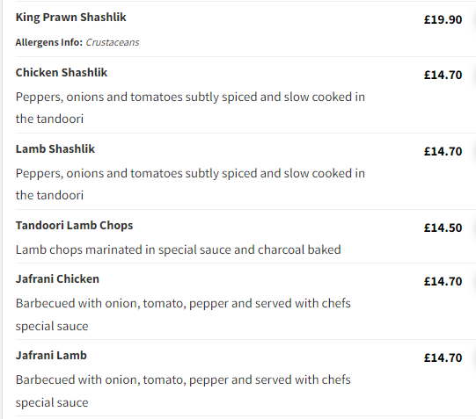This screenshot has height=419, width=476.
Task: Tap Jafrani Lamb's £14.70 price
Action: [443, 358]
